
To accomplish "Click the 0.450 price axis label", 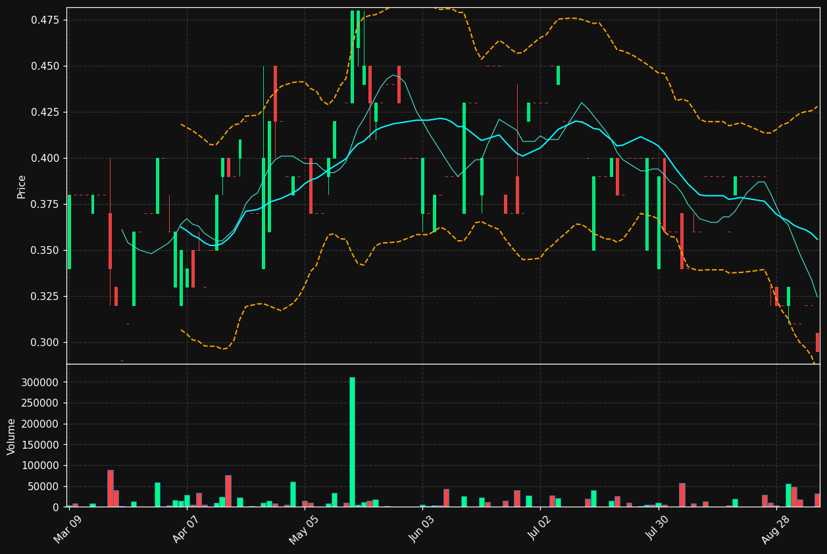I will coord(45,66).
